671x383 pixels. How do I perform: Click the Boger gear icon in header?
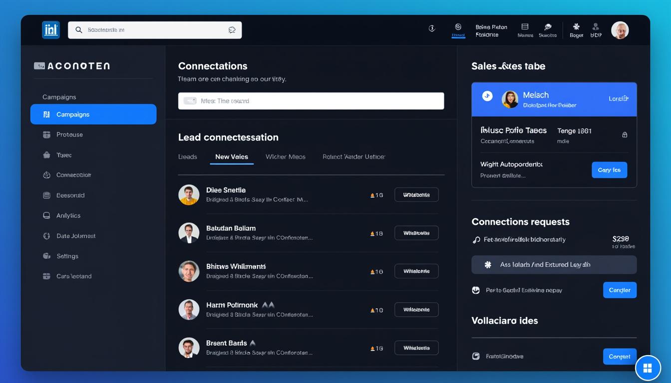coord(576,27)
